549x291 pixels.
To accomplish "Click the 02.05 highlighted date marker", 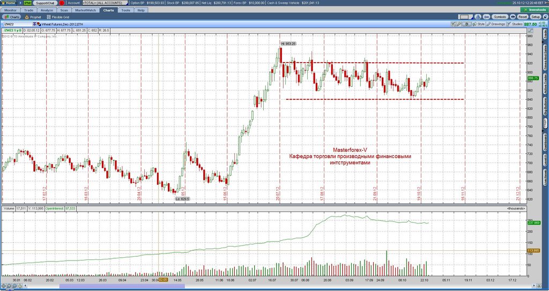I will (x=163, y=280).
